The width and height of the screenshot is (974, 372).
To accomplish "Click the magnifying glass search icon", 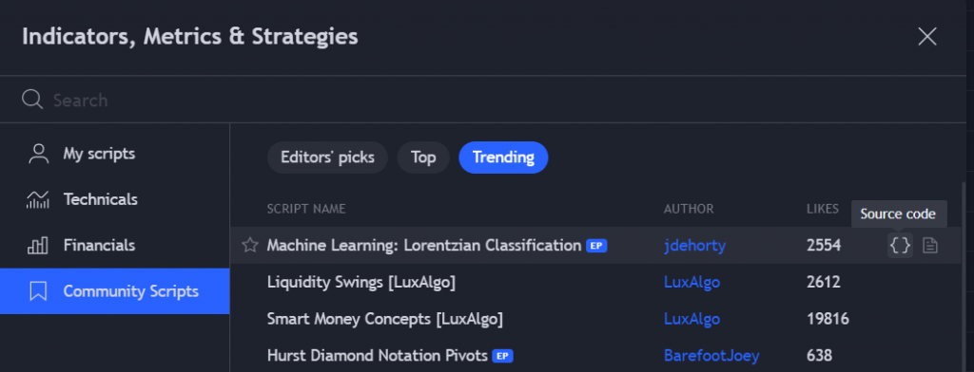I will (x=32, y=100).
